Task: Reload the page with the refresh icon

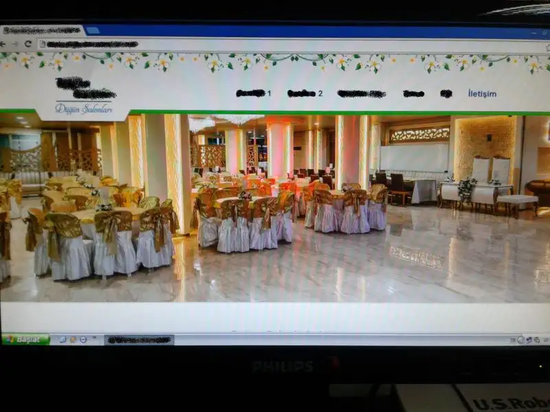Action: [x=27, y=44]
